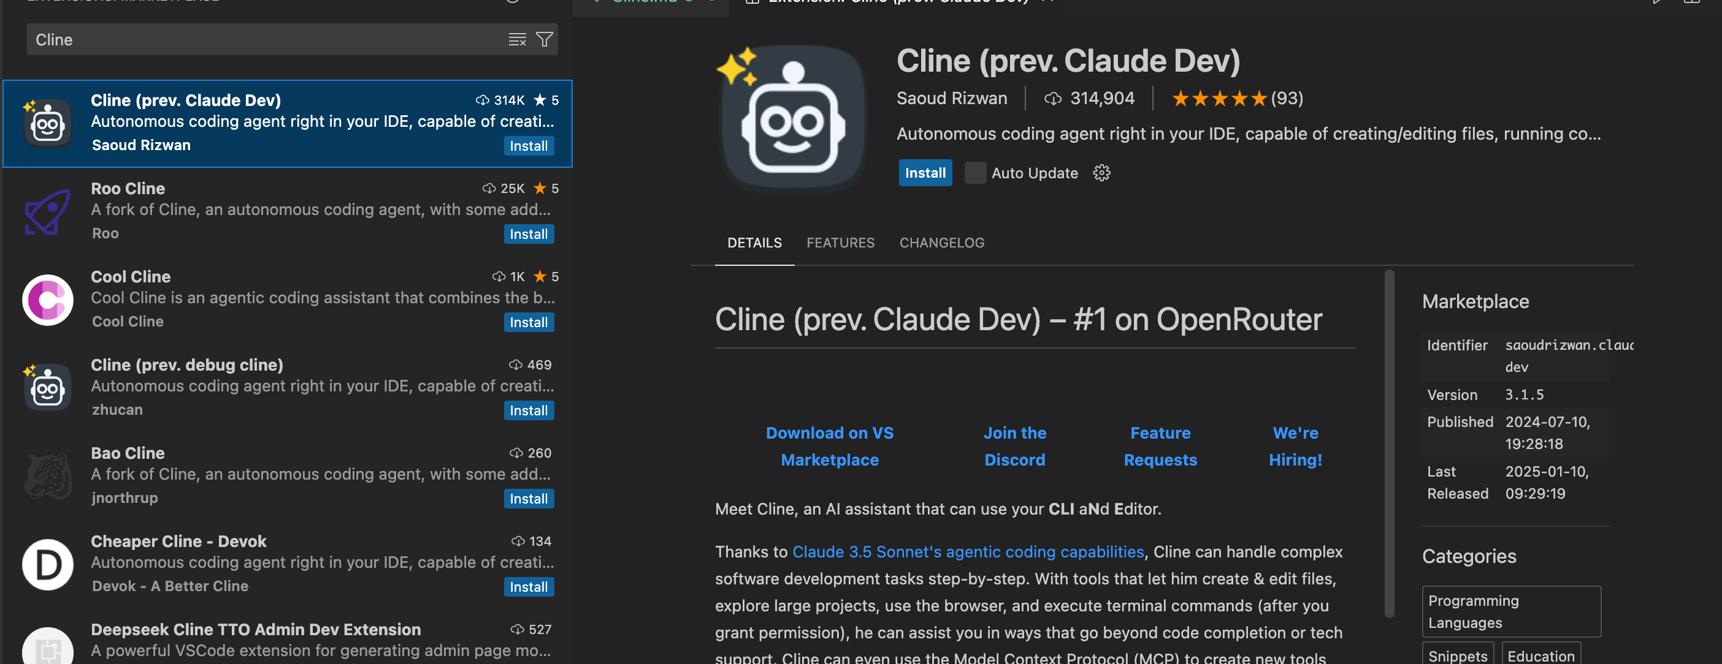Click the main Install button in details header
The image size is (1722, 664).
tap(925, 173)
